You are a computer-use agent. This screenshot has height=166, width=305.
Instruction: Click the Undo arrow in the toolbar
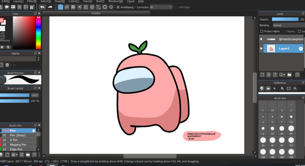[x=42, y=7]
